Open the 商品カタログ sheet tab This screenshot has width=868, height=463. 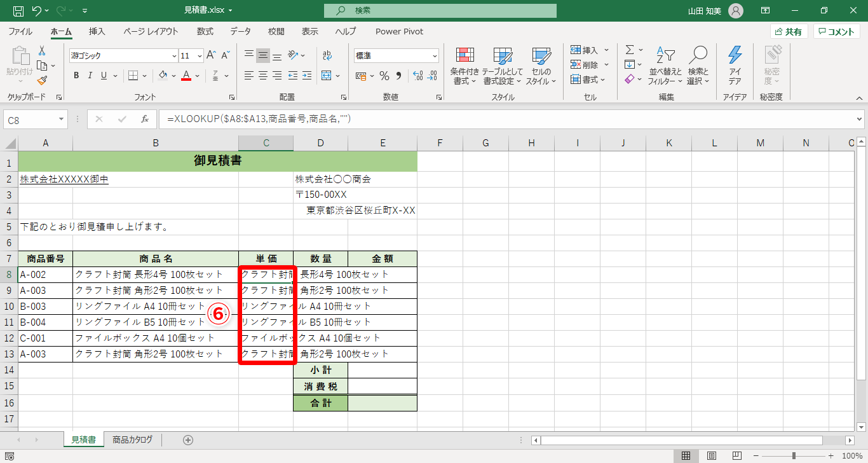[x=132, y=439]
